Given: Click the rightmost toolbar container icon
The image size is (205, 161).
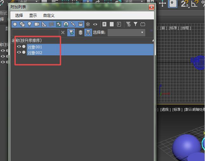Looking at the screenshot, I should point(142,24).
